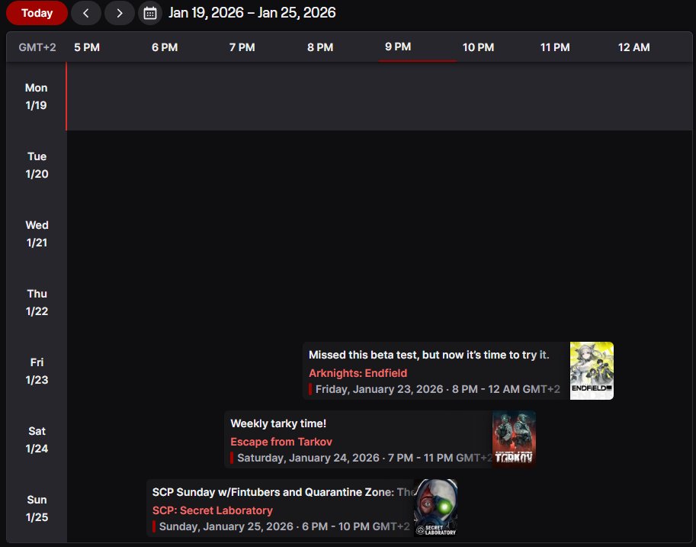Click the Jan 19 – Jan 25, 2026 date range
Image resolution: width=696 pixels, height=547 pixels.
click(252, 13)
